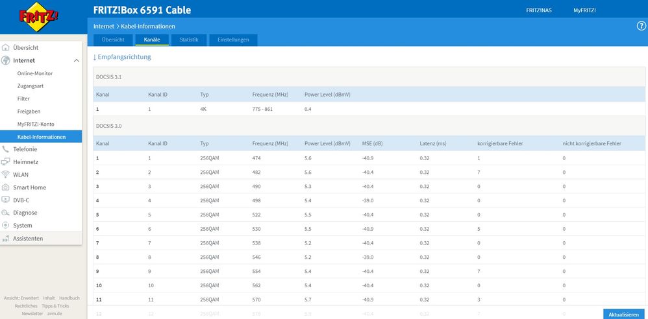Click the Diagnose icon
The image size is (648, 319).
click(x=5, y=213)
